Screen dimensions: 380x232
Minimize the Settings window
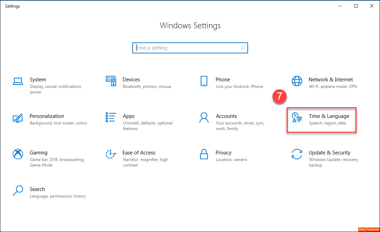340,6
